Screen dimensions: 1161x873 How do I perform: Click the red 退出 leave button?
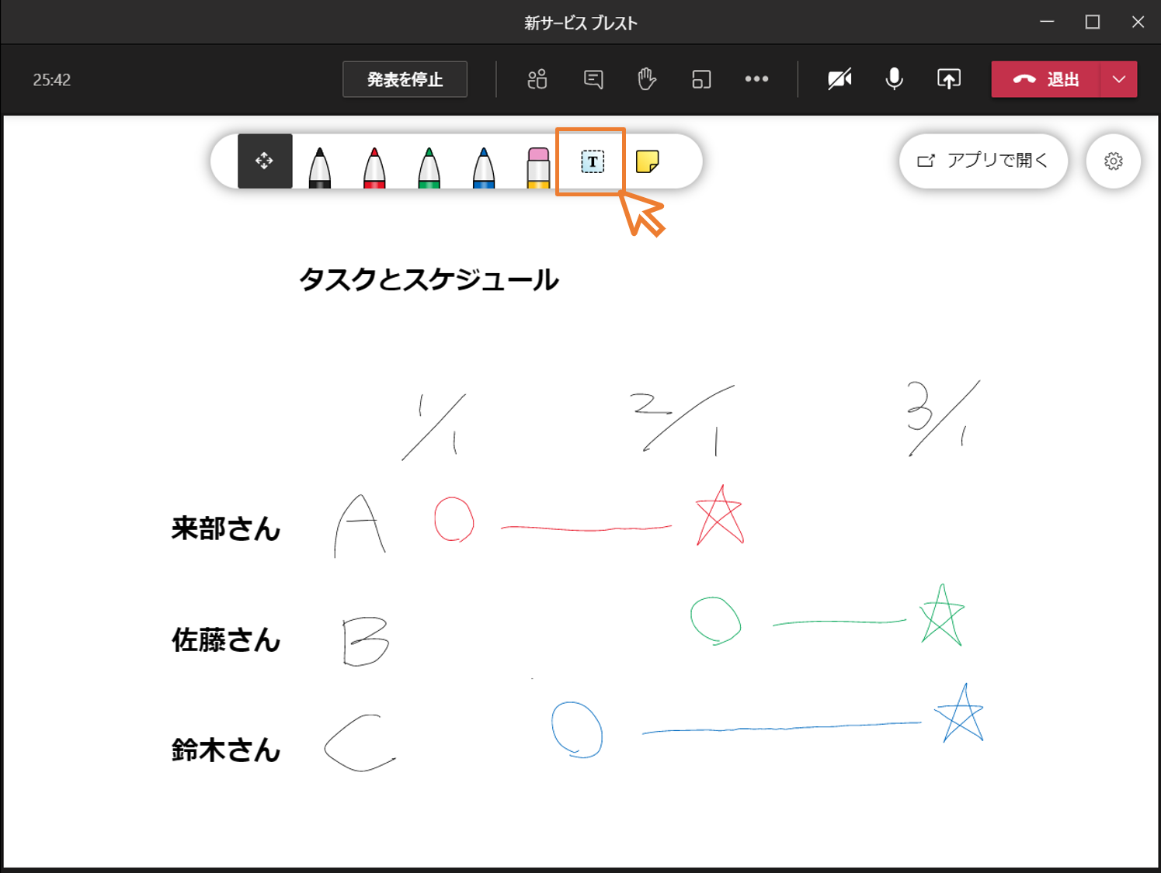point(1045,79)
